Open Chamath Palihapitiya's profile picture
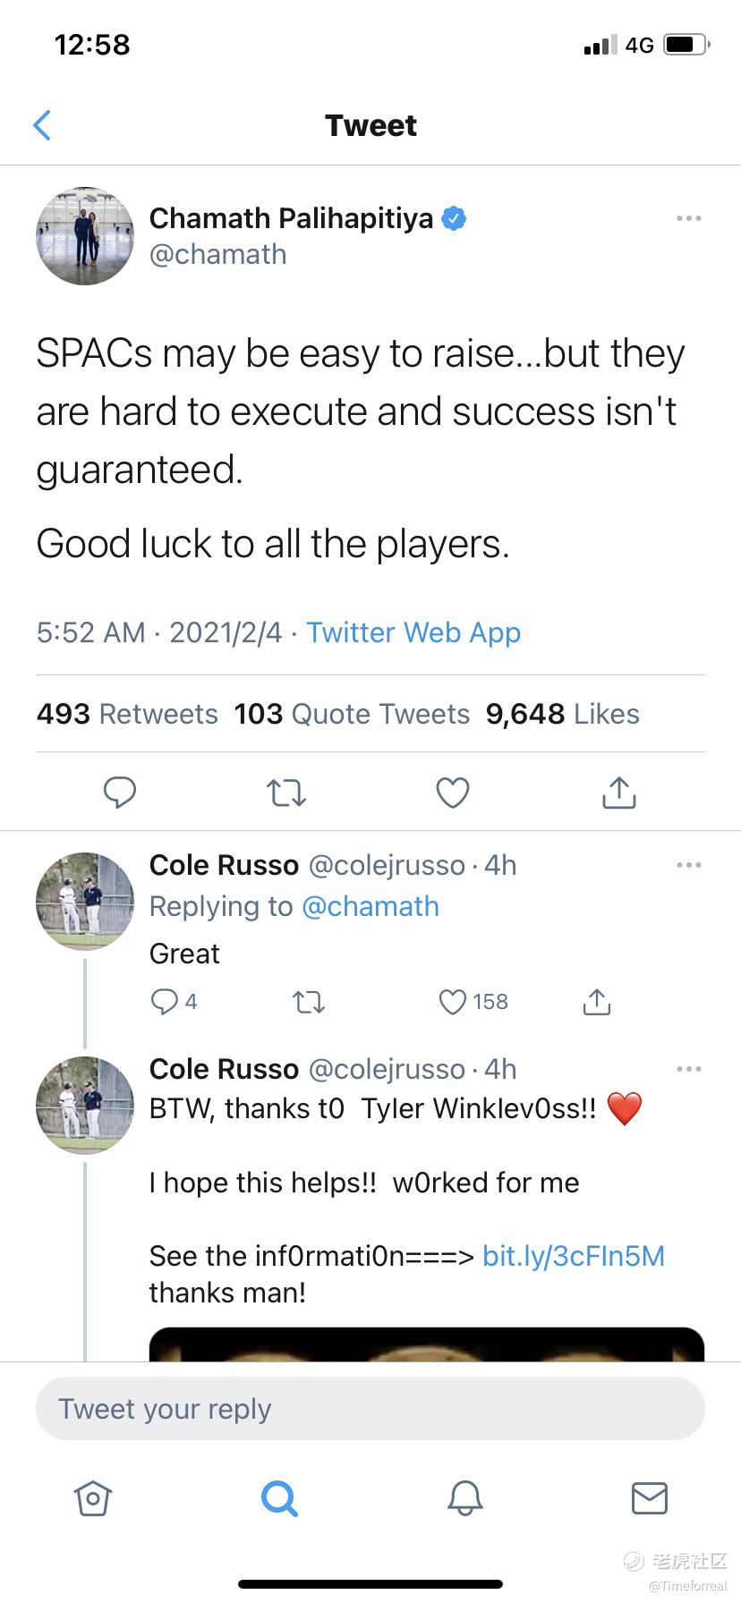The image size is (741, 1603). (x=85, y=236)
